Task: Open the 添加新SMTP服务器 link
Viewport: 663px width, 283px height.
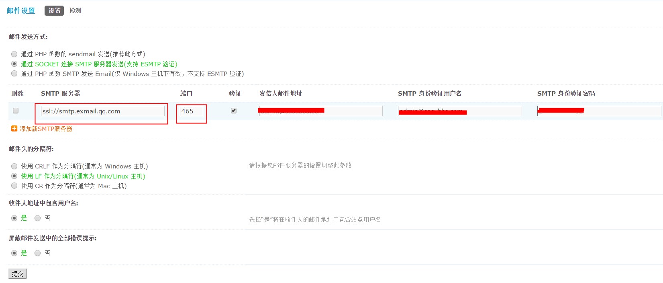Action: [46, 129]
